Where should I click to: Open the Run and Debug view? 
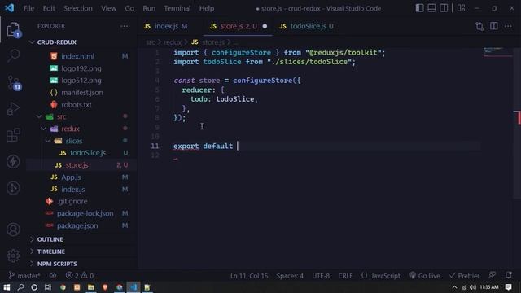(x=13, y=108)
